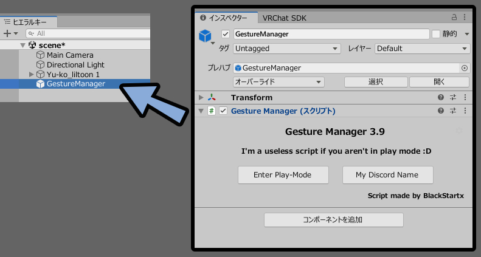
Task: Expand the Yu-ko_liltoon 1 hierarchy item
Action: (x=31, y=74)
